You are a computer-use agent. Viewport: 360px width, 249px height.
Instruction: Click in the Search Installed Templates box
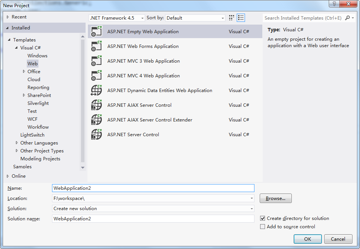303,18
